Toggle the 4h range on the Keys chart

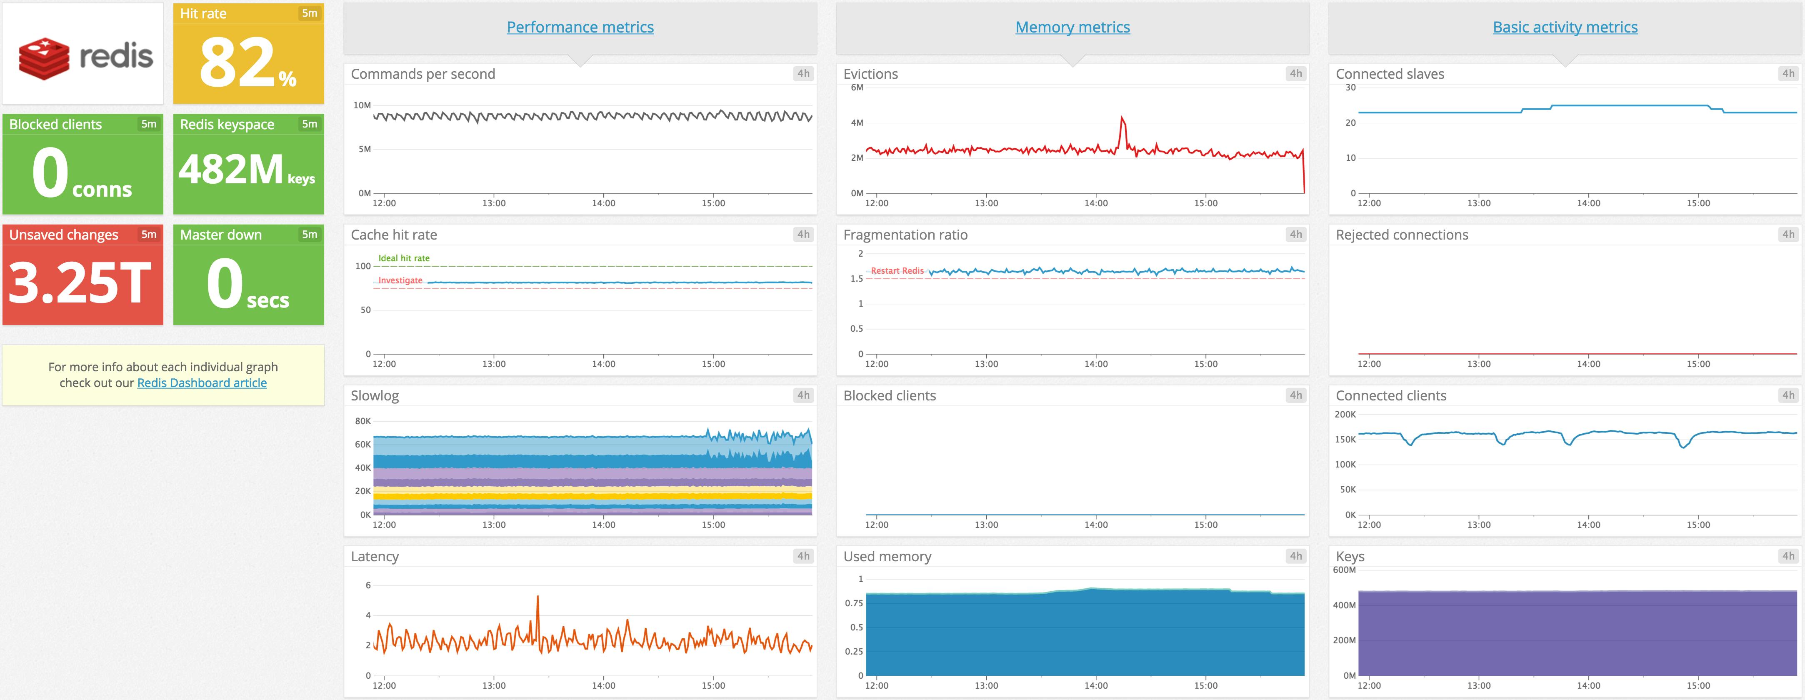[x=1787, y=556]
